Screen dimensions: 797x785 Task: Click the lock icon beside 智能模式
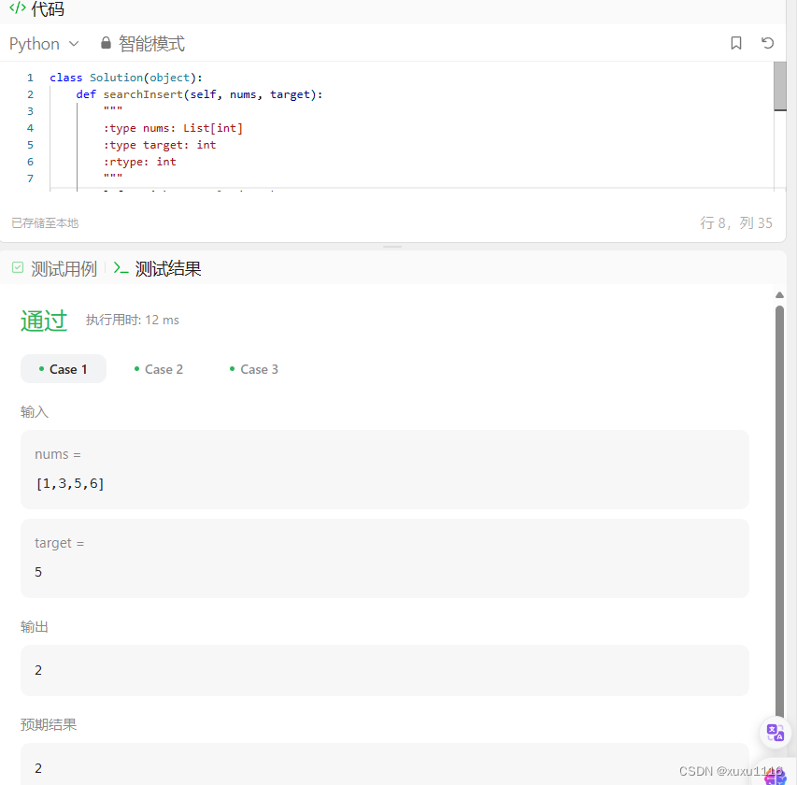pyautogui.click(x=106, y=43)
